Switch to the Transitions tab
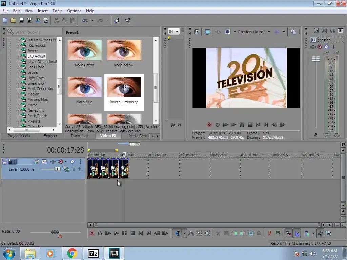Image resolution: width=347 pixels, height=260 pixels. 79,136
